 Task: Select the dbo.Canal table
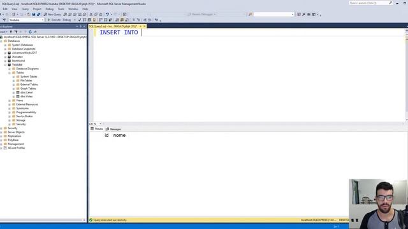coord(27,92)
